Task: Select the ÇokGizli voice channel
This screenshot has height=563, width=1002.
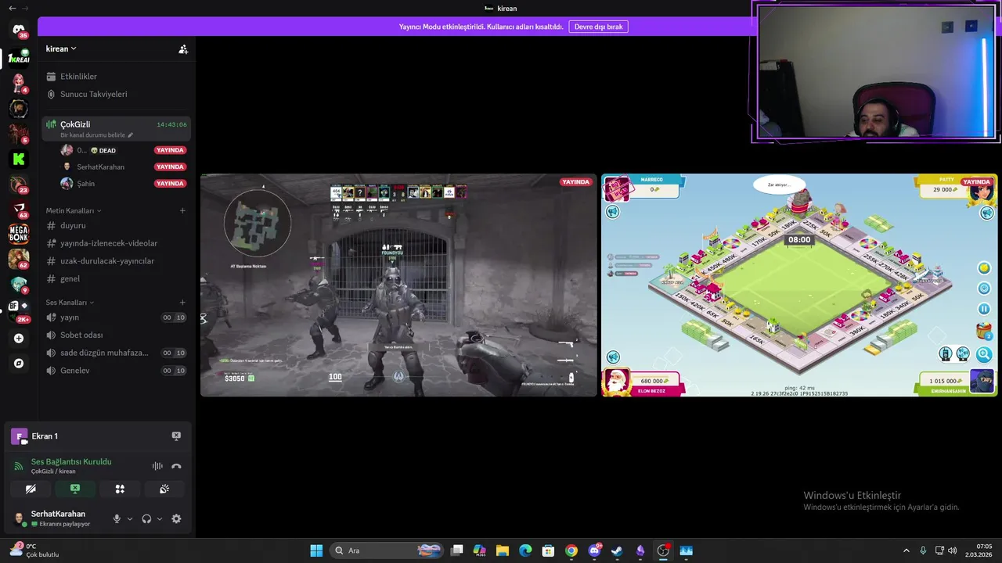Action: (x=116, y=128)
